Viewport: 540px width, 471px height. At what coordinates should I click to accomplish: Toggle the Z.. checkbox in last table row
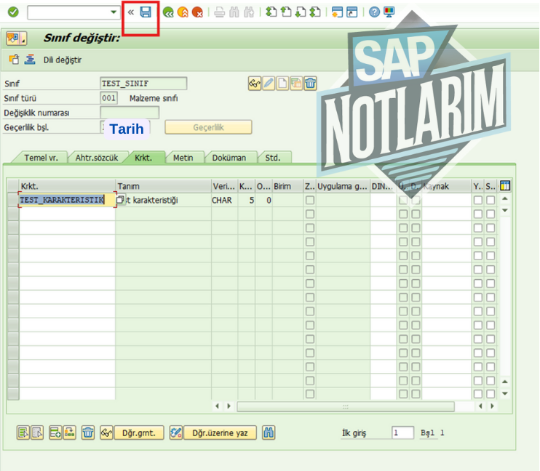[310, 394]
